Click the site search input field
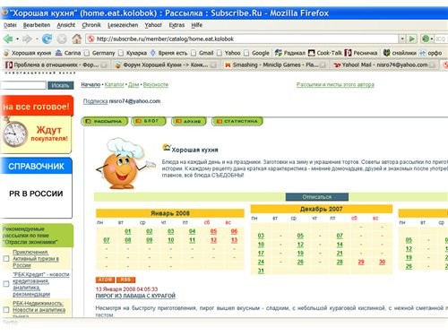 point(23,85)
